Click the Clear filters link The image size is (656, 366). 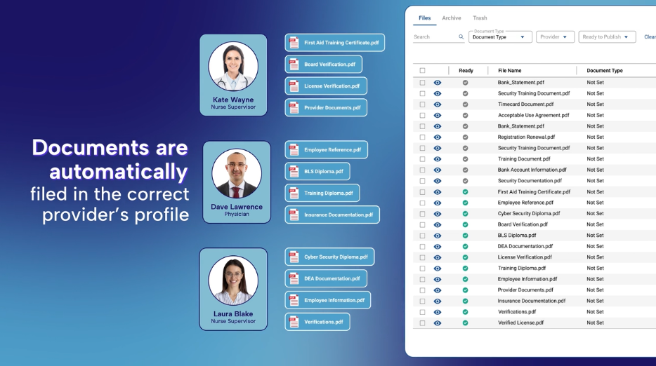click(x=650, y=37)
